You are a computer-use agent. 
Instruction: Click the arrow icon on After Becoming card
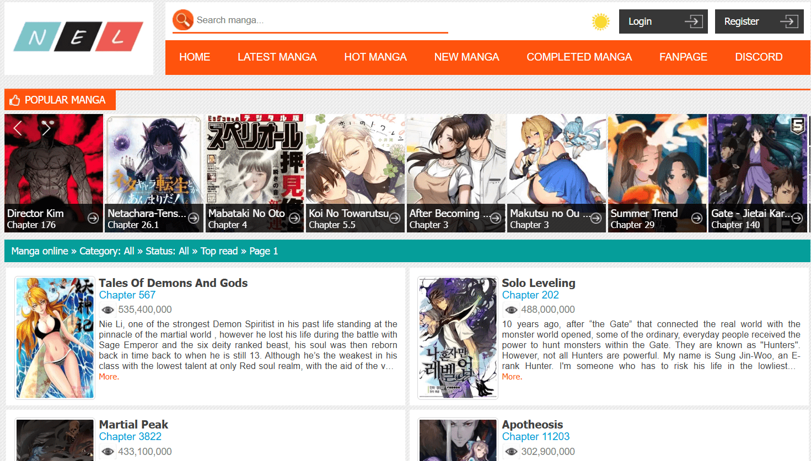tap(496, 218)
